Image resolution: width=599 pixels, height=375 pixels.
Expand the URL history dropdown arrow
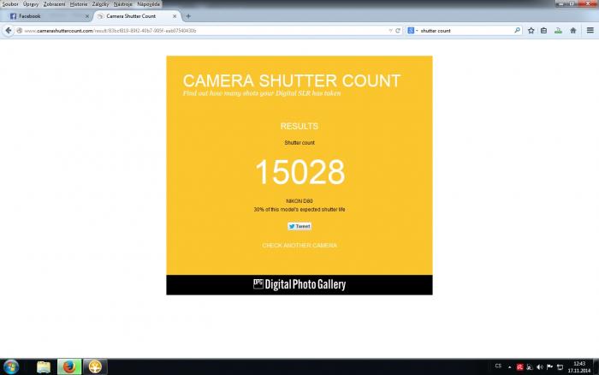tap(390, 31)
